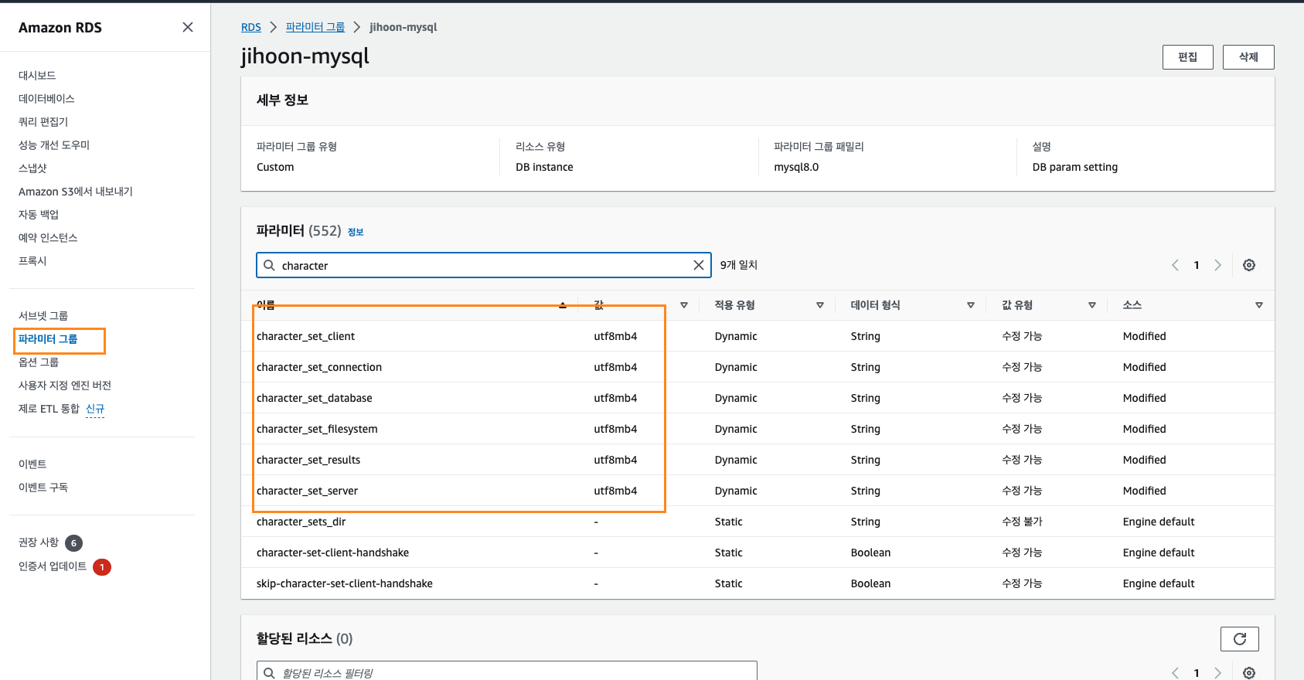Select skip-character-set-client-handshake parameter name
1304x680 pixels.
[x=345, y=583]
